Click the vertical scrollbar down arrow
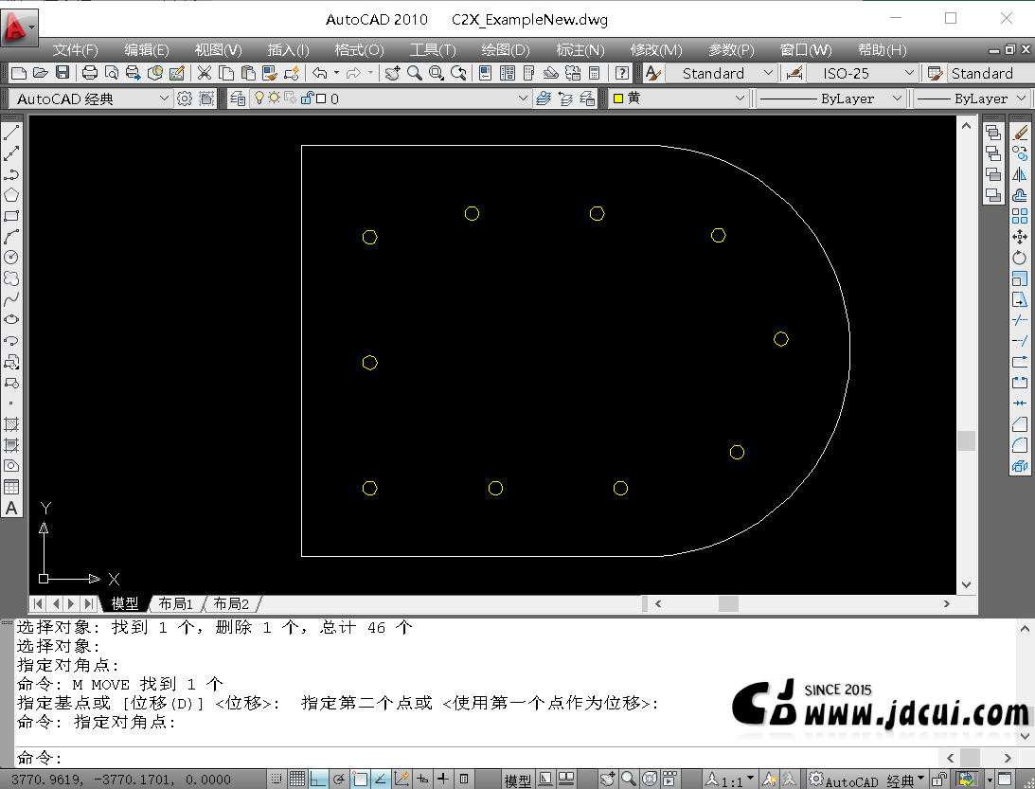The height and width of the screenshot is (789, 1035). [x=967, y=584]
